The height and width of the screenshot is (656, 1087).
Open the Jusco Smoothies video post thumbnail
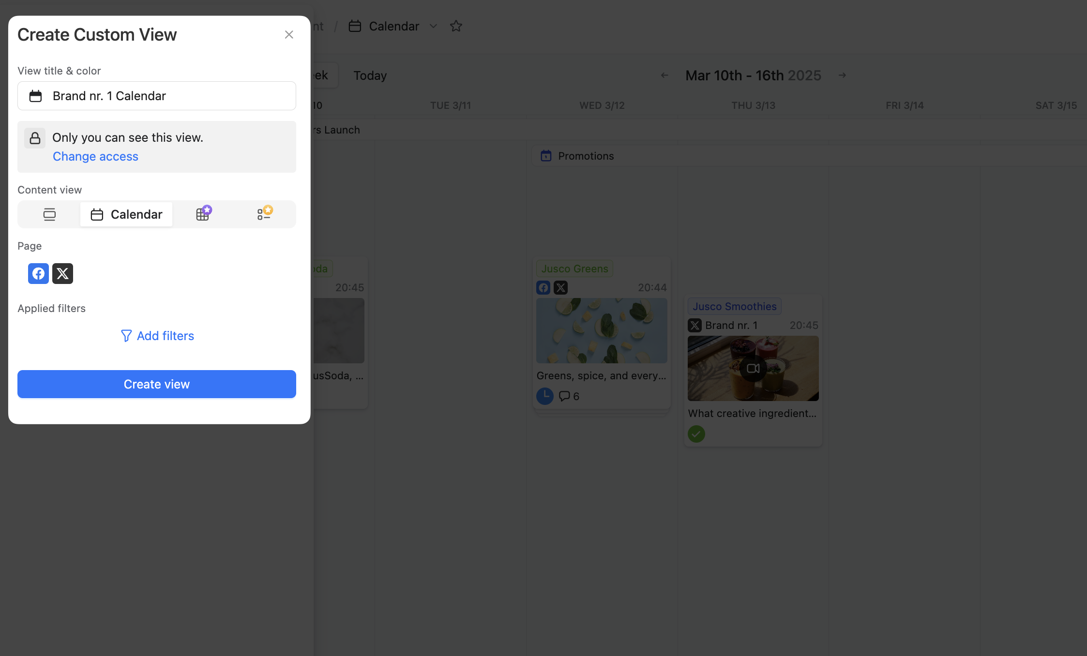pos(753,369)
